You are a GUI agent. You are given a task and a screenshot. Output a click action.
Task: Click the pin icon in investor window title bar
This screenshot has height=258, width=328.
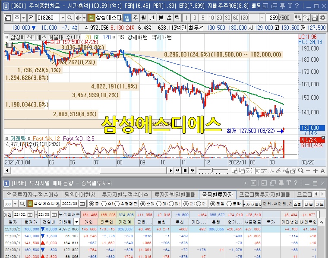tap(281, 183)
